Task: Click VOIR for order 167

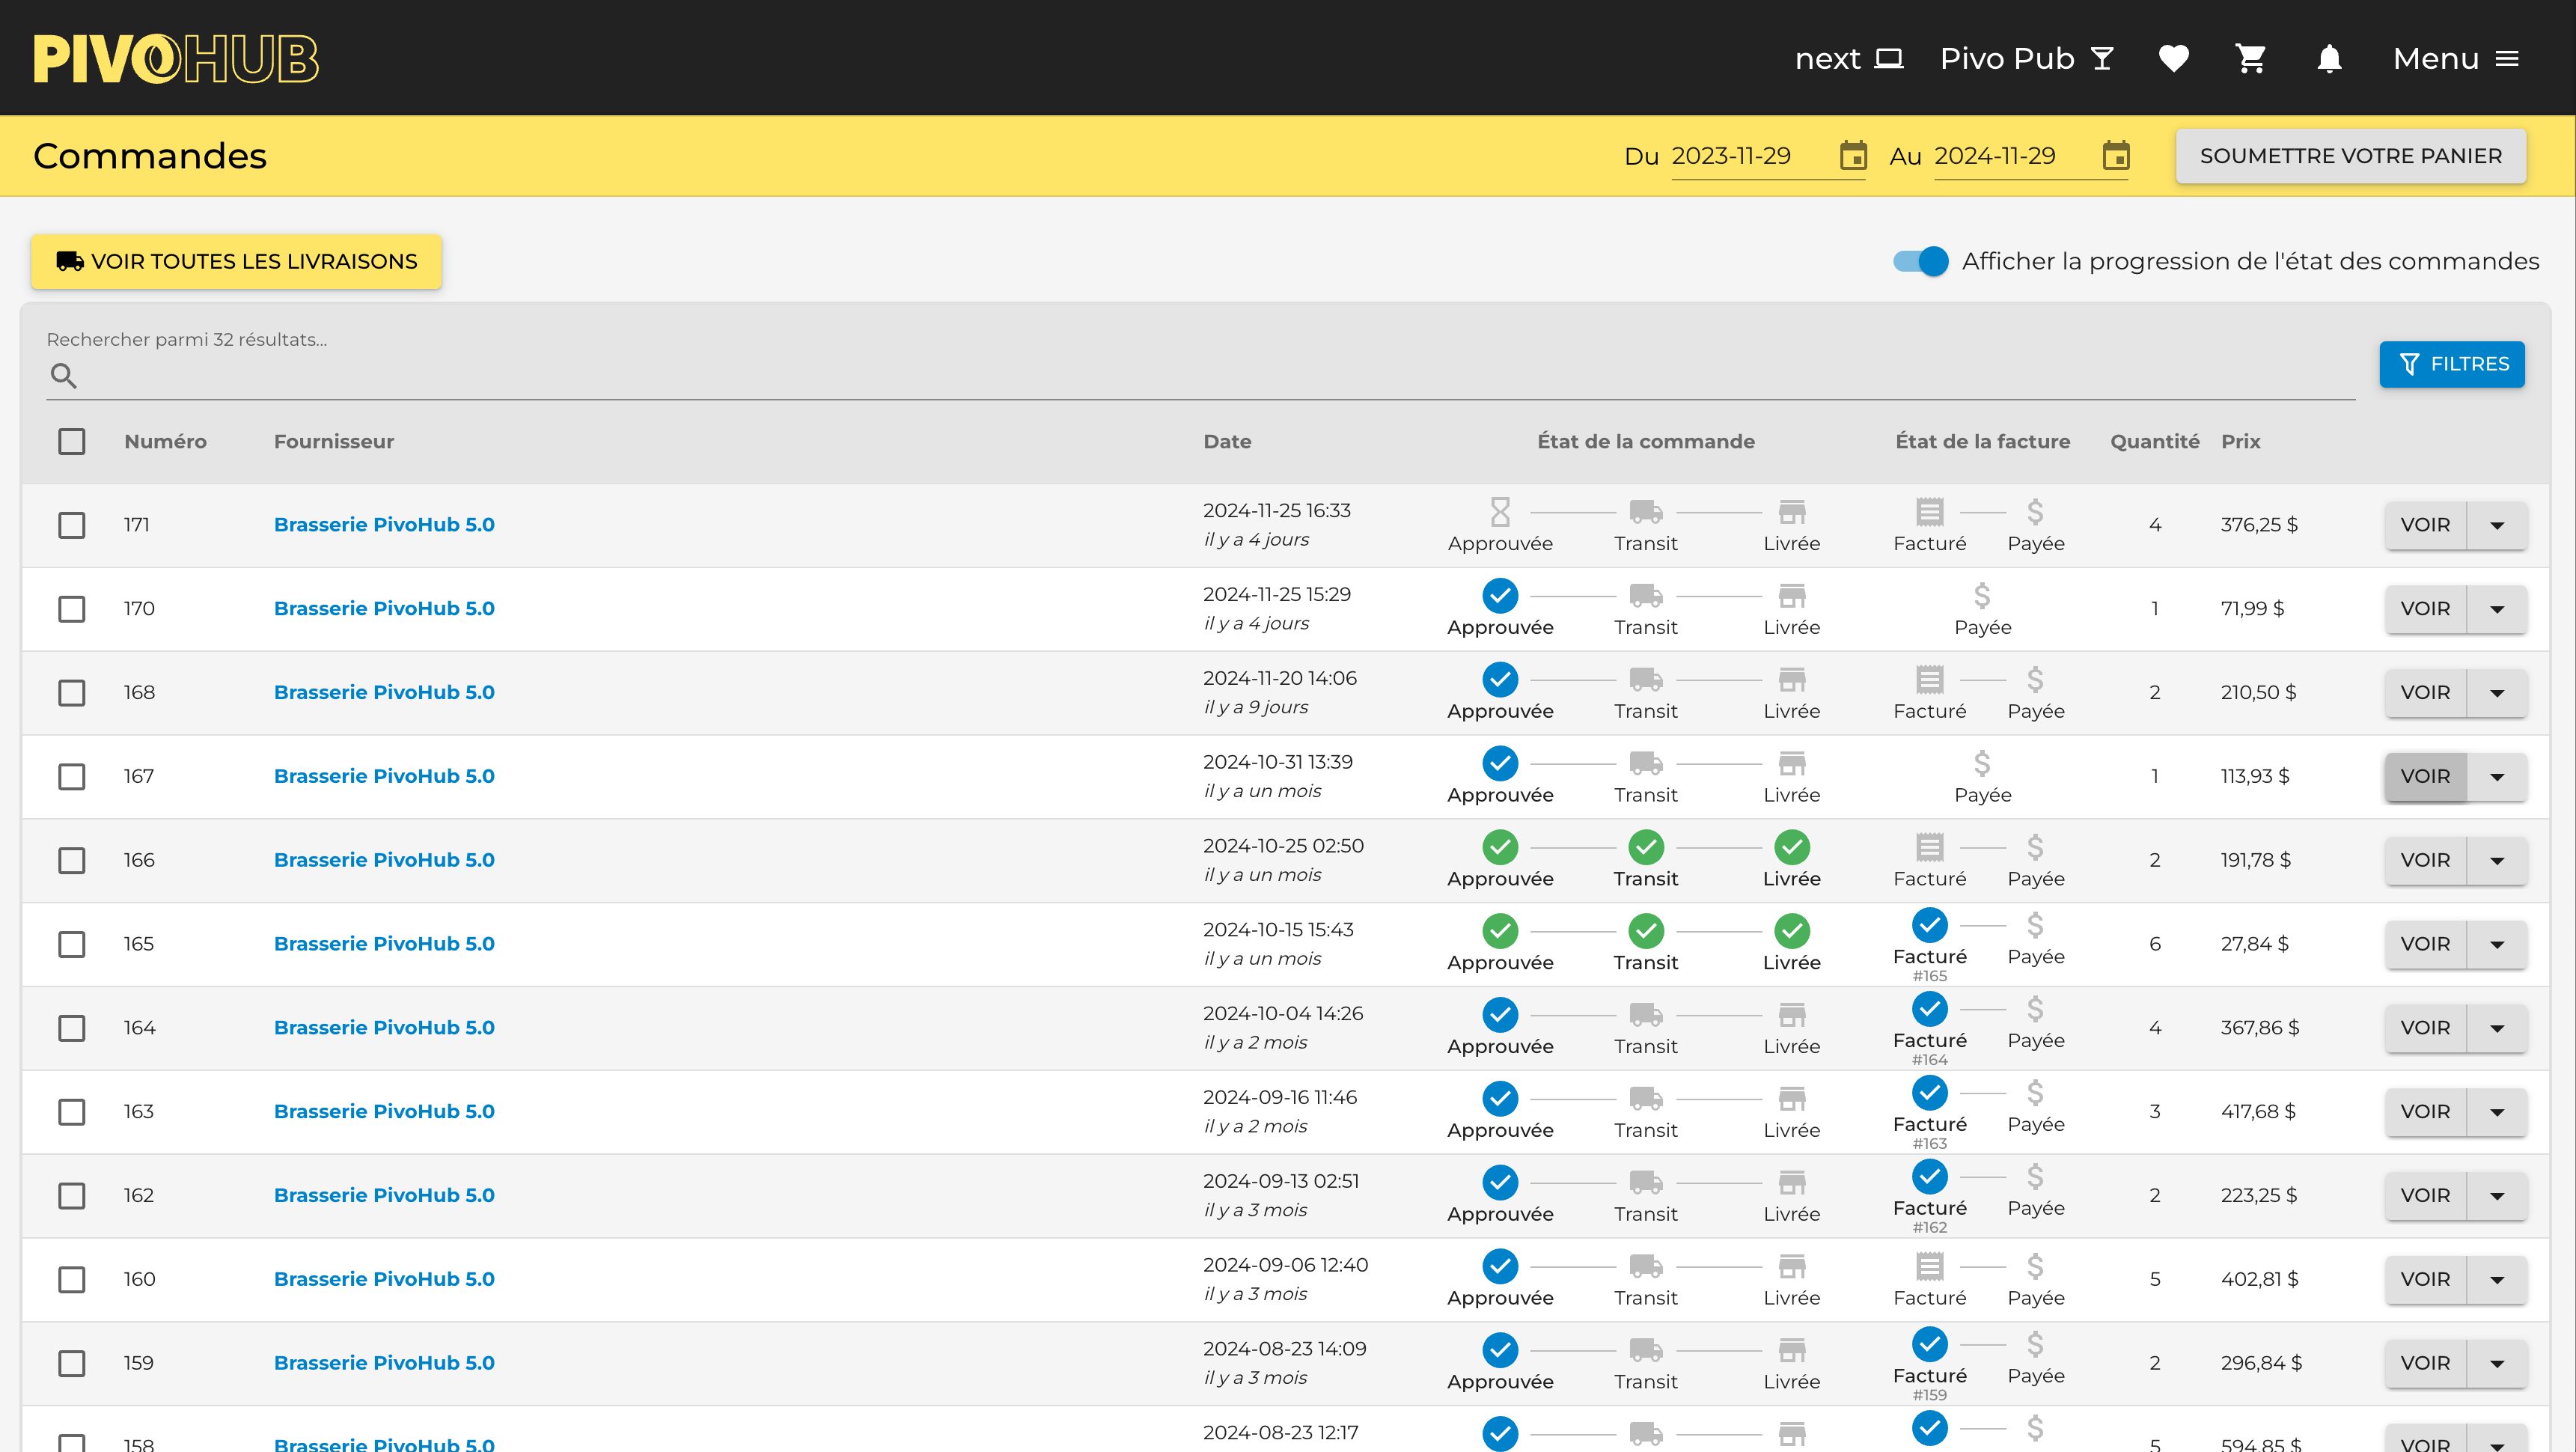Action: click(2425, 776)
